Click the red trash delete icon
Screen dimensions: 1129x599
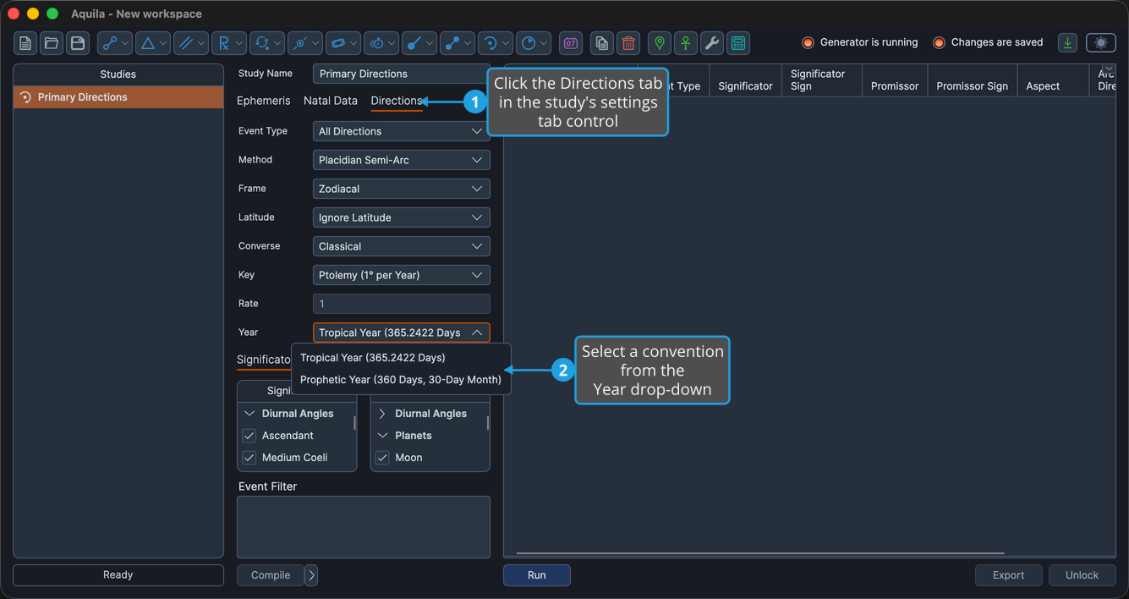coord(628,43)
